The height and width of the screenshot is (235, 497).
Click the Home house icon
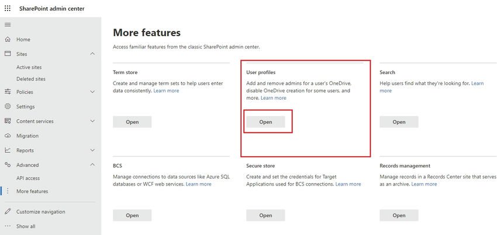[x=8, y=40]
